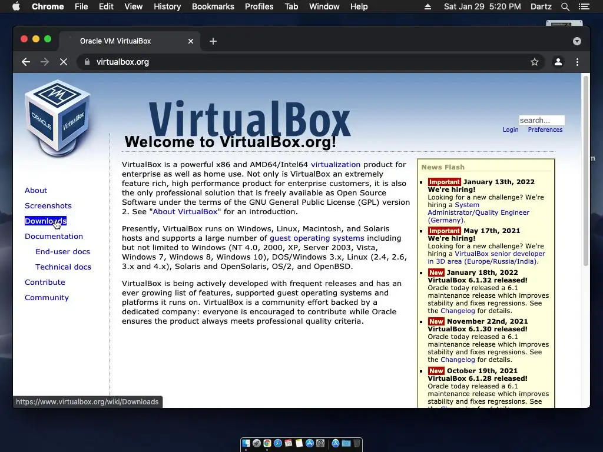The image size is (603, 452).
Task: Go back with the browser back arrow
Action: [26, 62]
